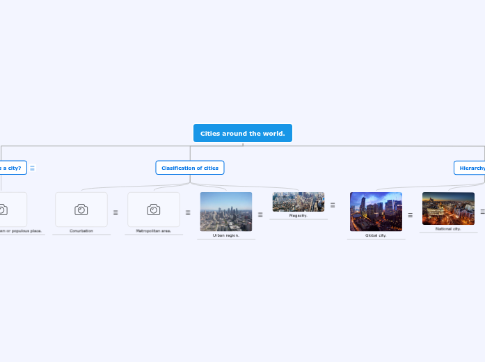Click the camera placeholder above 'populous place'
This screenshot has height=362, width=485.
click(13, 210)
